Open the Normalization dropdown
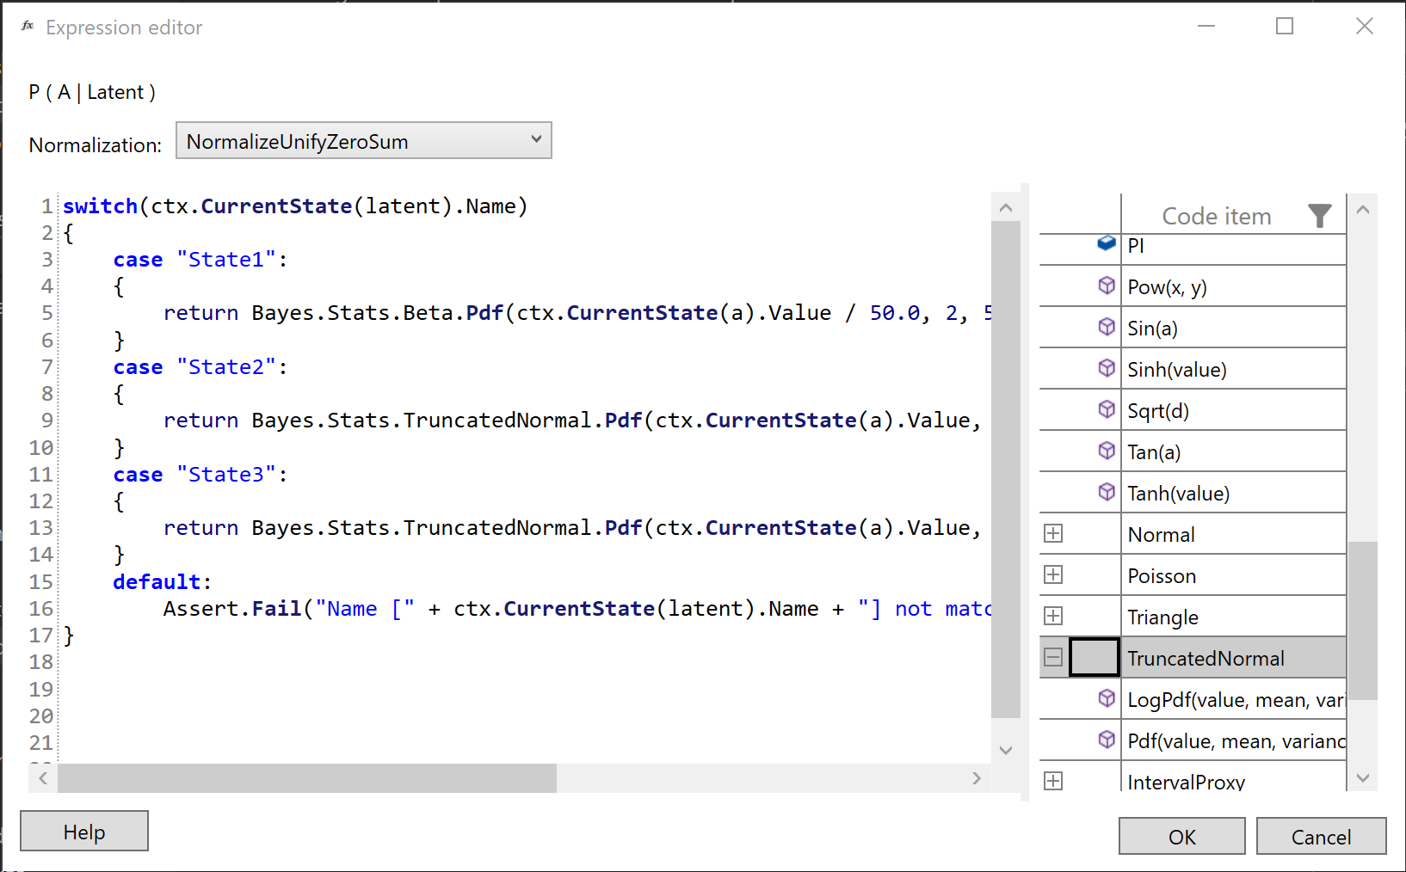Viewport: 1406px width, 872px height. click(x=536, y=140)
